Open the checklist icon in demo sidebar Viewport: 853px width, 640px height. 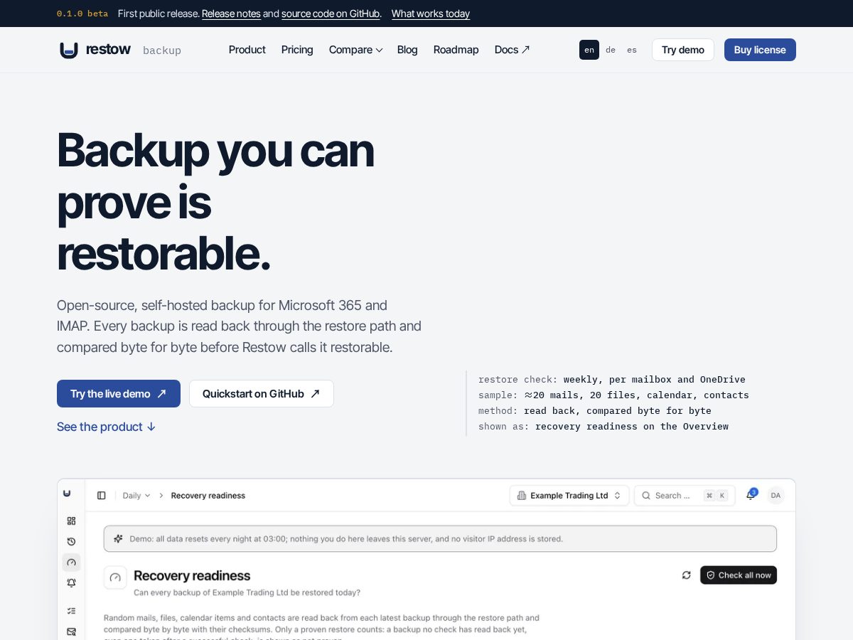click(71, 611)
